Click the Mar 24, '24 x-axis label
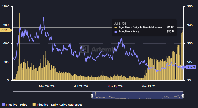 47,86
